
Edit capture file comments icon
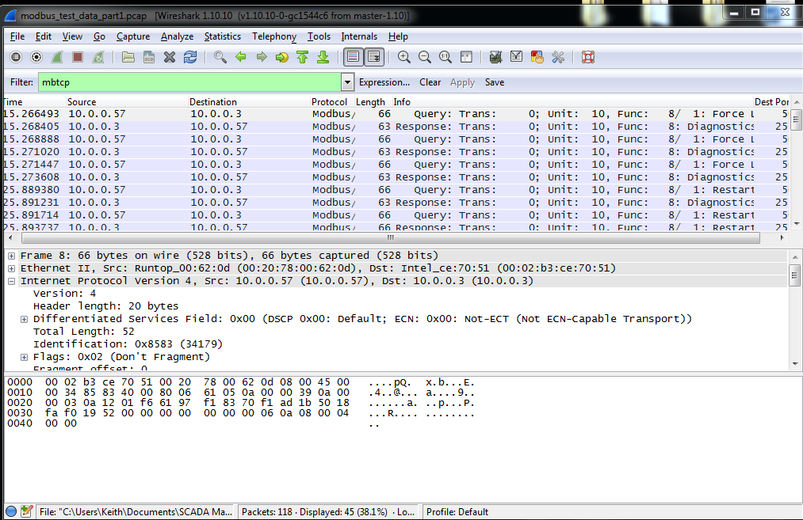[27, 511]
